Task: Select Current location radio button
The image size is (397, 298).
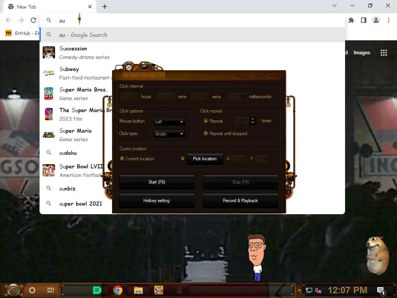Action: click(x=122, y=158)
